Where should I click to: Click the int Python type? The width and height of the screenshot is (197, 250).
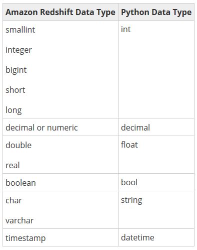pos(126,29)
